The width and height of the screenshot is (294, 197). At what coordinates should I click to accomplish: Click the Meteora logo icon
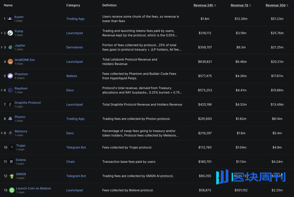click(x=10, y=133)
